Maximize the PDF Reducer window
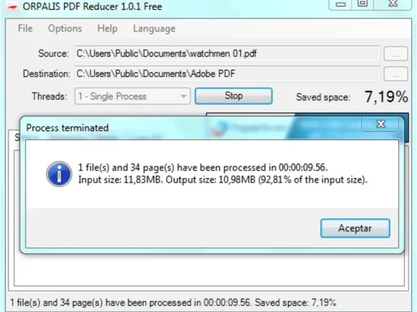The height and width of the screenshot is (312, 417). 363,4
